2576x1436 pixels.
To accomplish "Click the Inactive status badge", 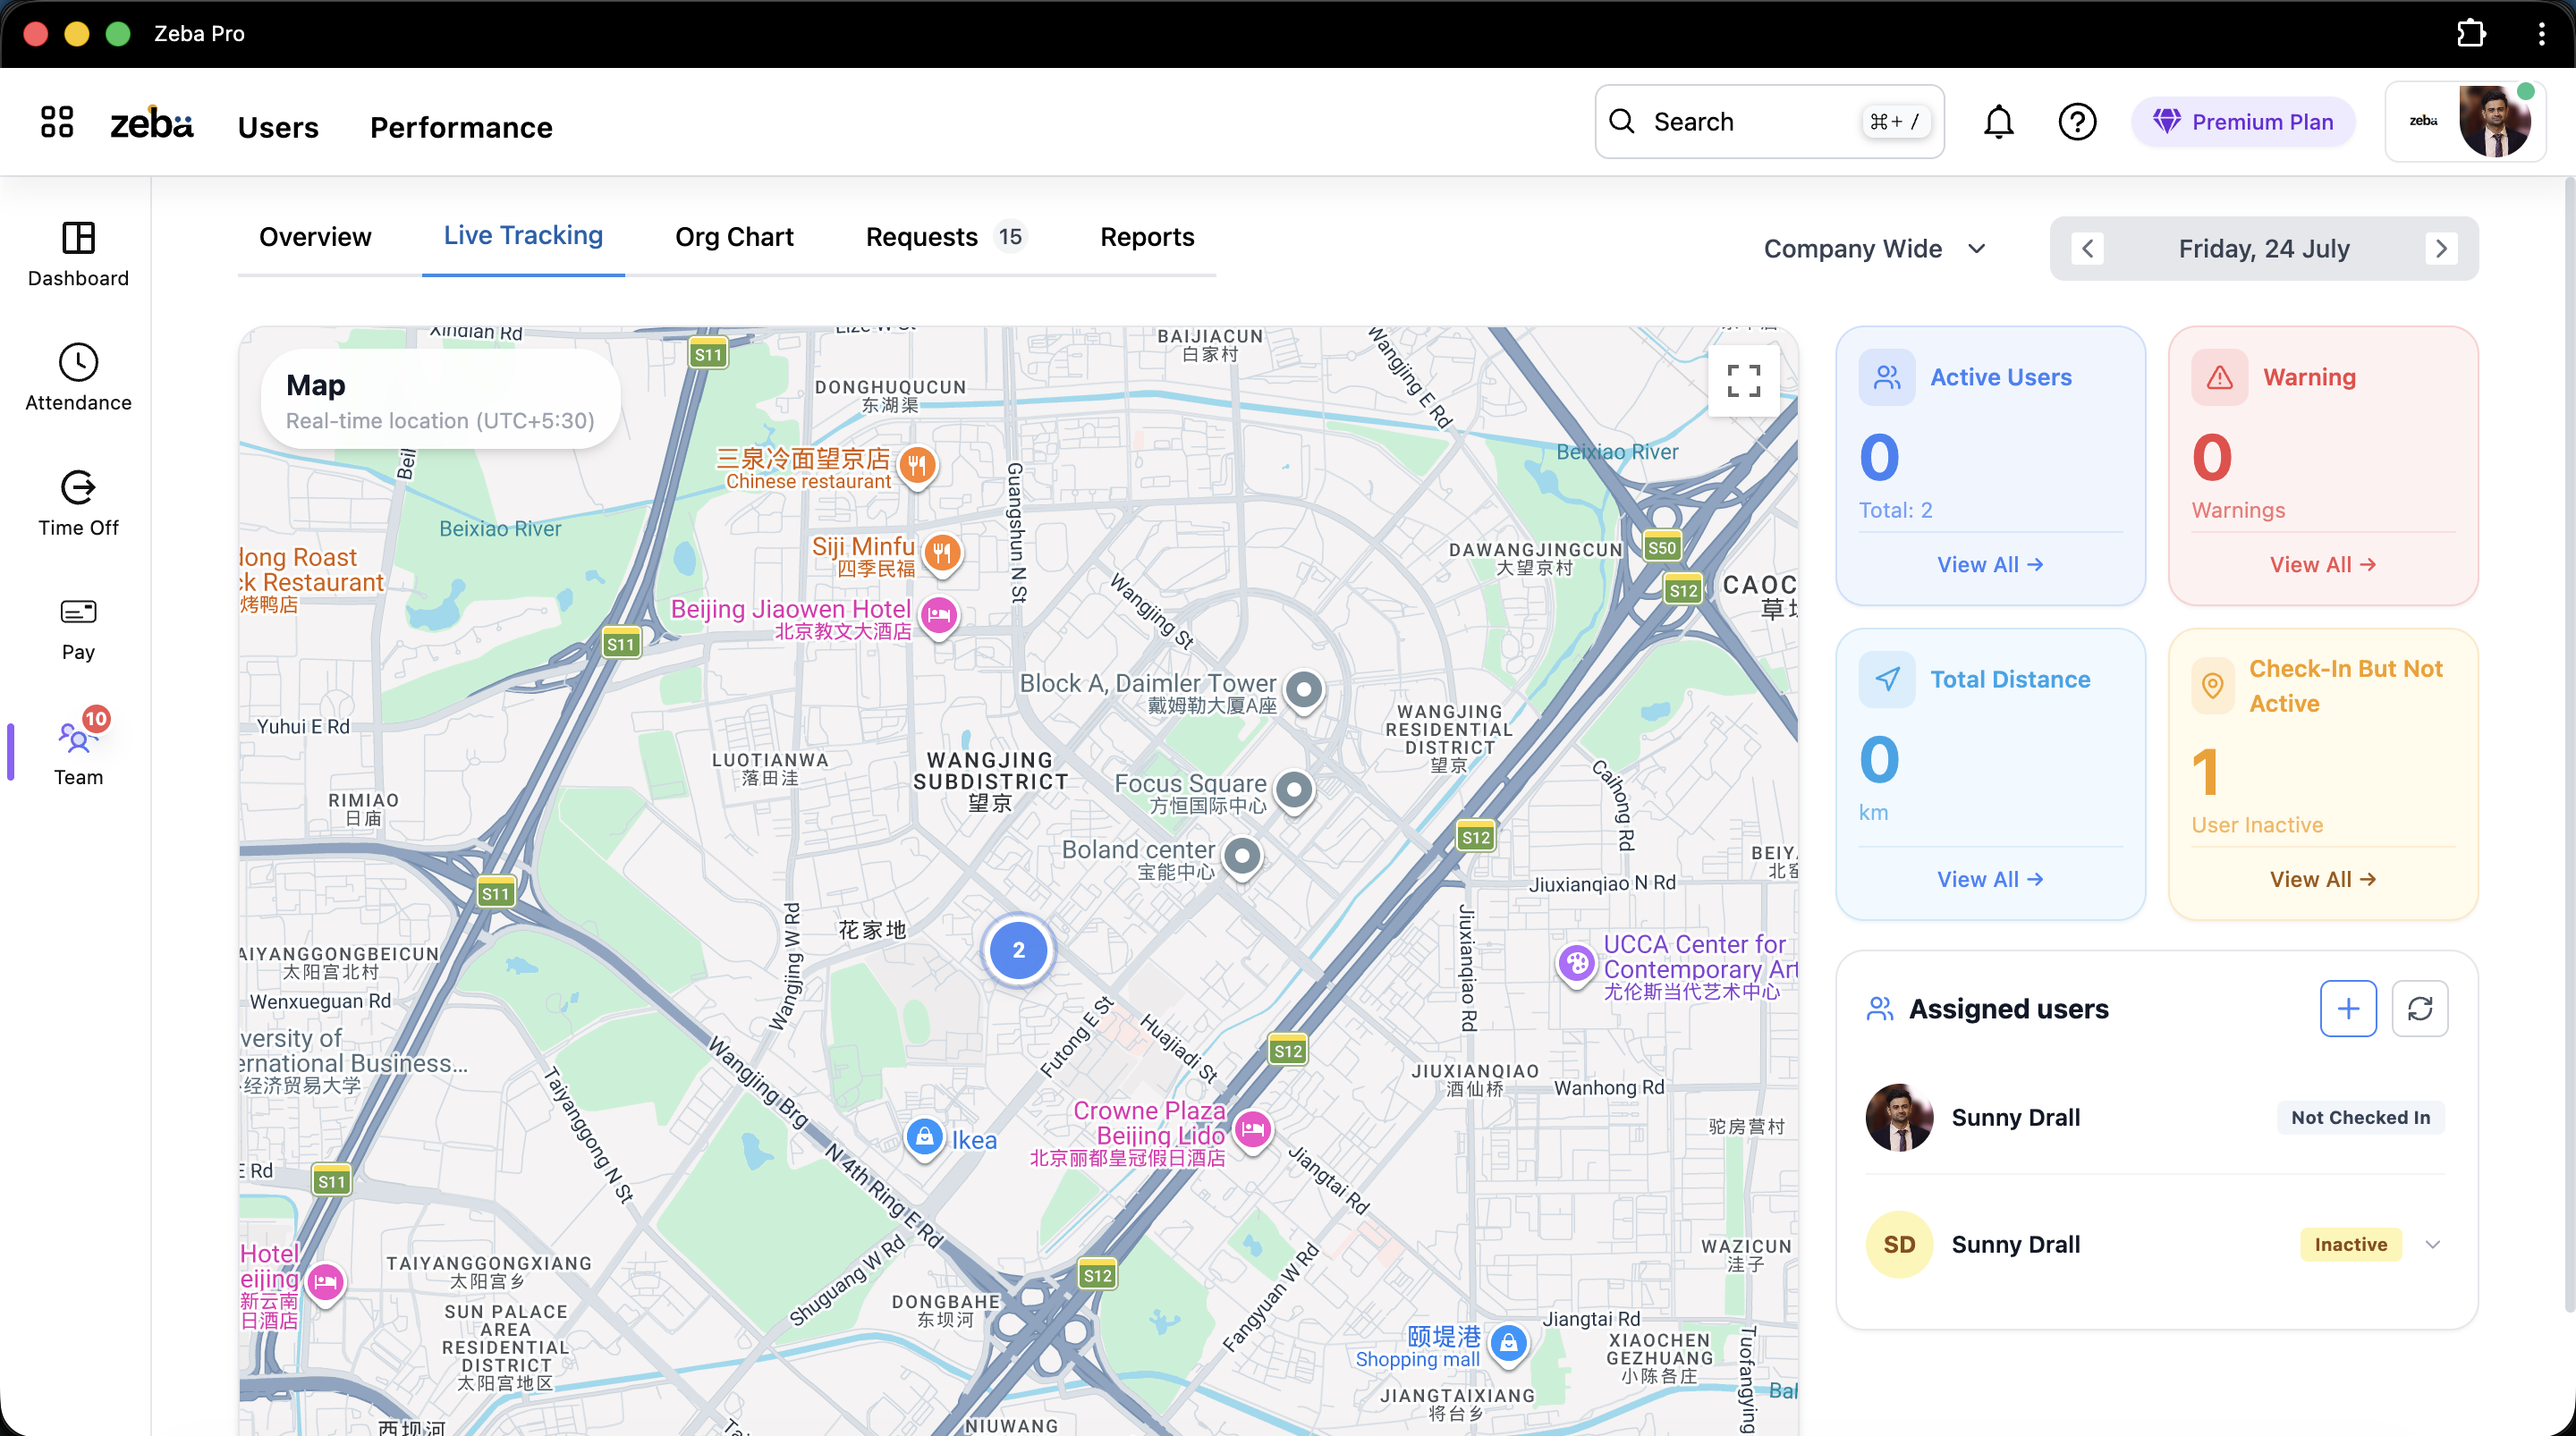I will (2350, 1245).
